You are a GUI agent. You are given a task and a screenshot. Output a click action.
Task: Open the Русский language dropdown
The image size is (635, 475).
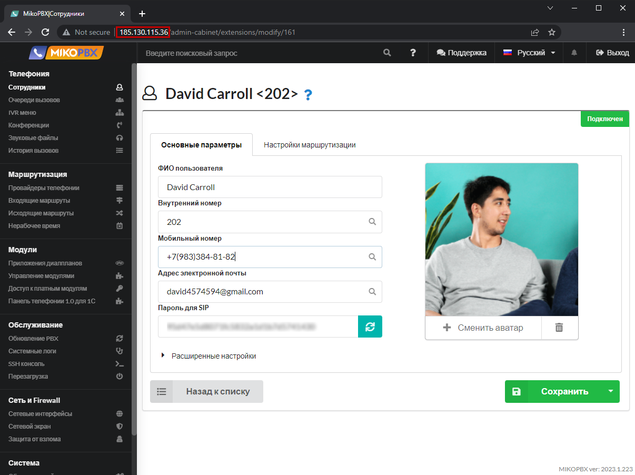click(x=529, y=53)
